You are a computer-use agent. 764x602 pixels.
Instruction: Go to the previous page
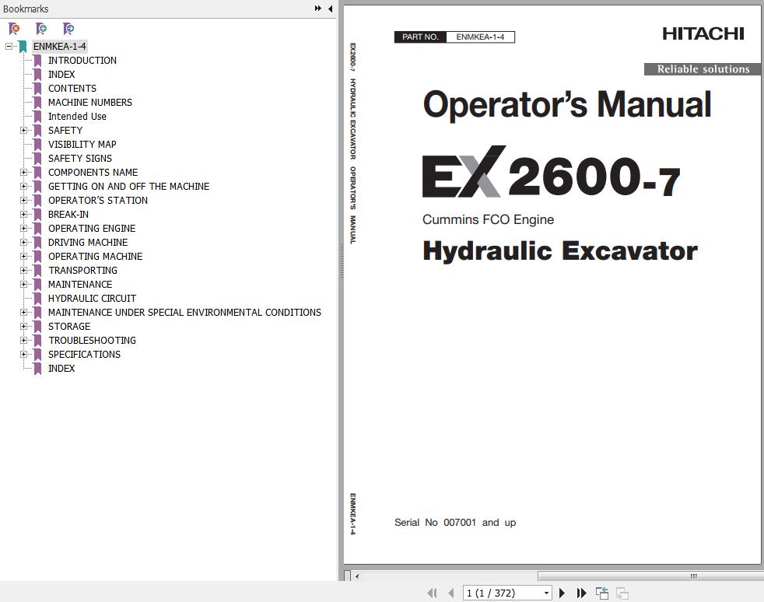pos(450,593)
